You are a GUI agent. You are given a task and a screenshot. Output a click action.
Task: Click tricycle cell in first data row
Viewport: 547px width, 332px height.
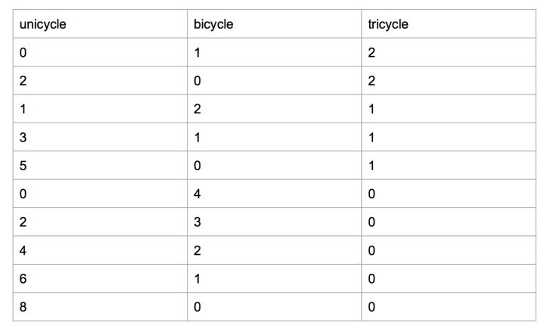447,52
